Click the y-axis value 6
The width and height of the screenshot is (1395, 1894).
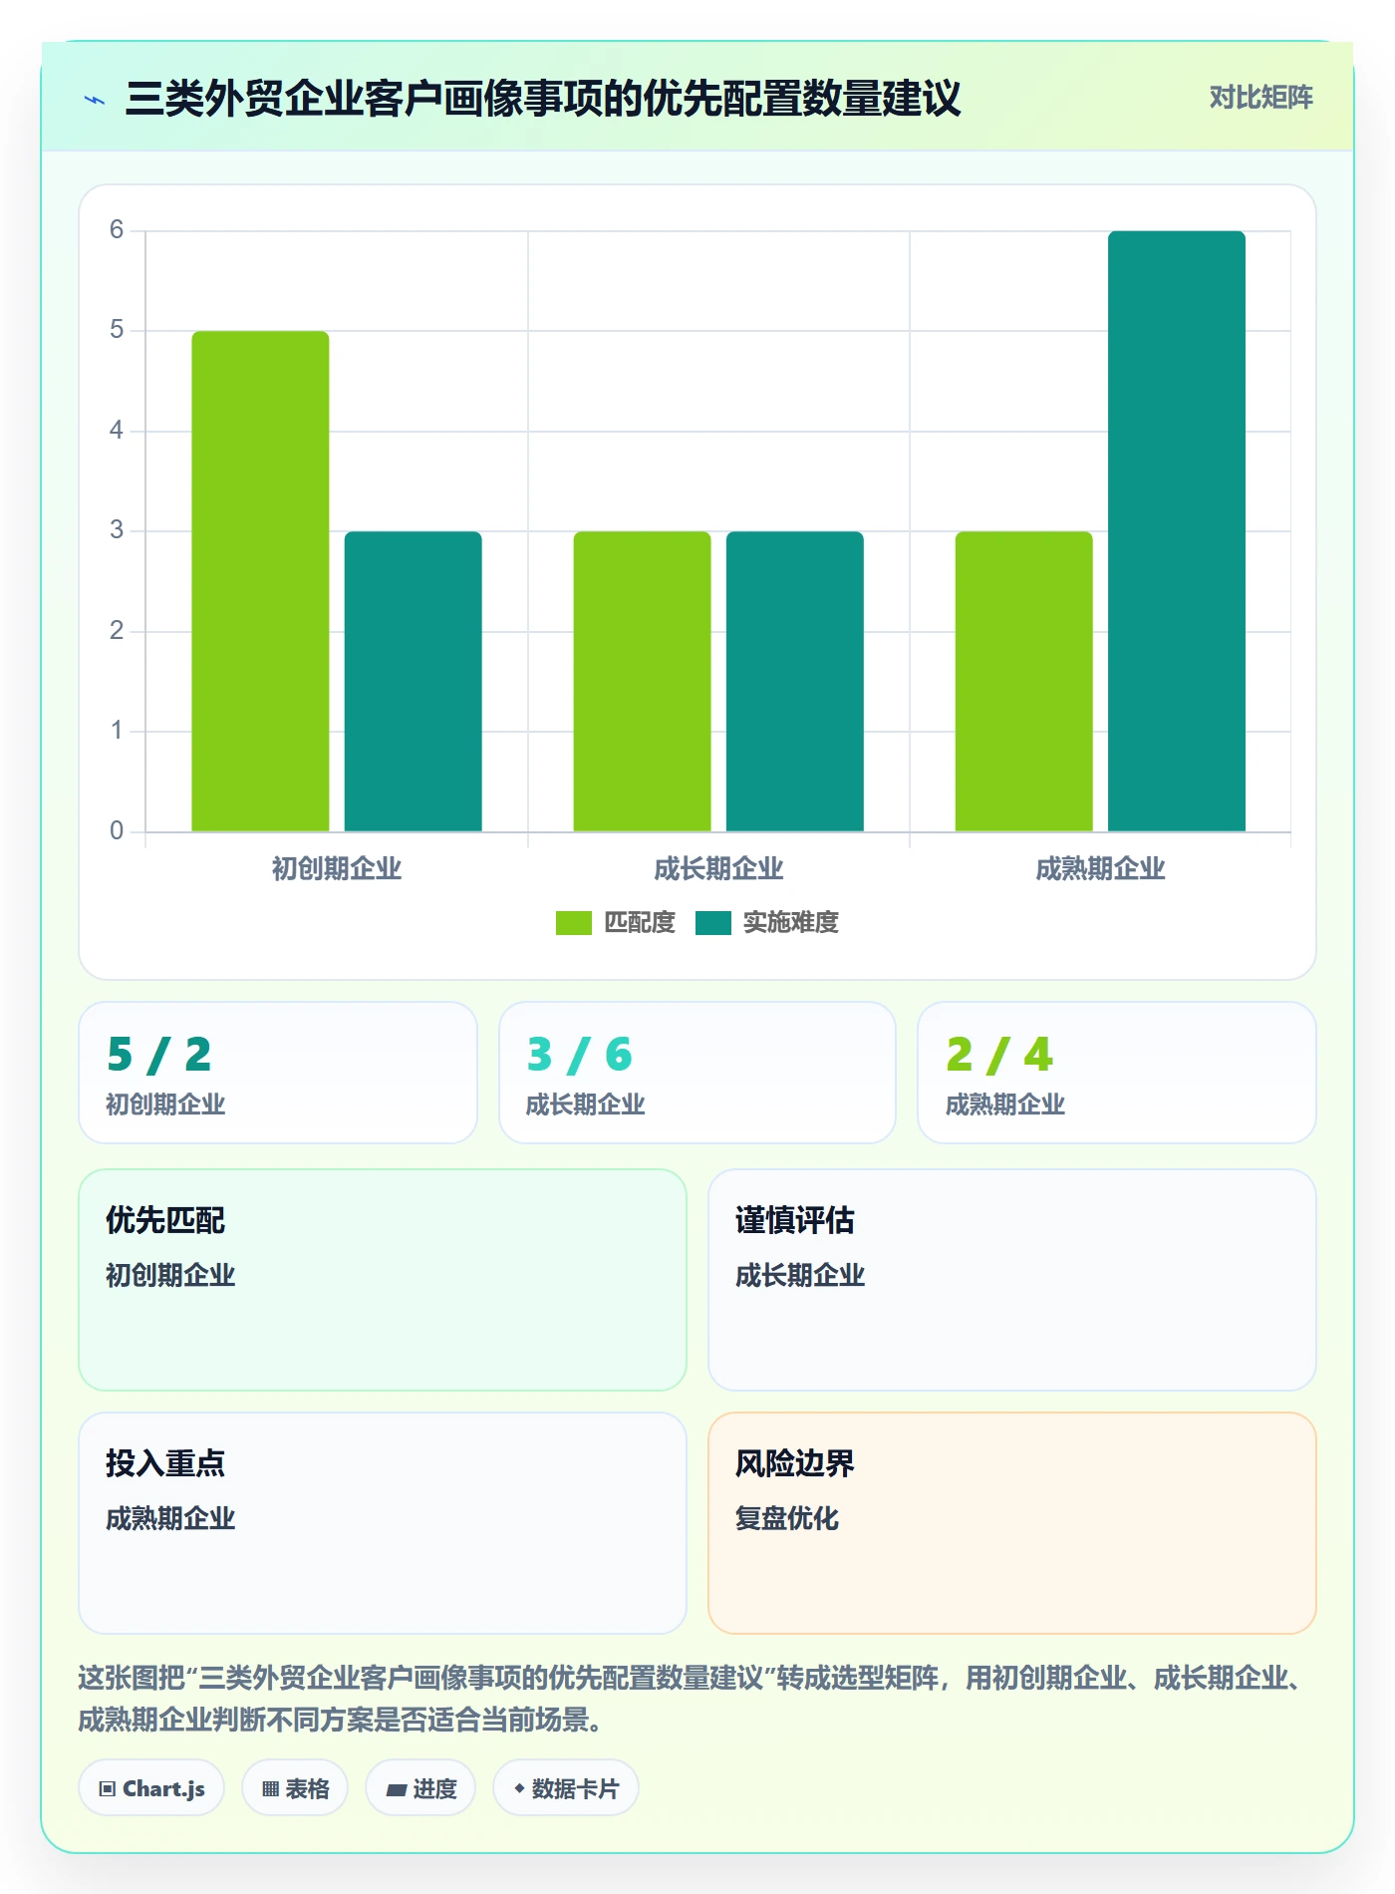click(117, 230)
